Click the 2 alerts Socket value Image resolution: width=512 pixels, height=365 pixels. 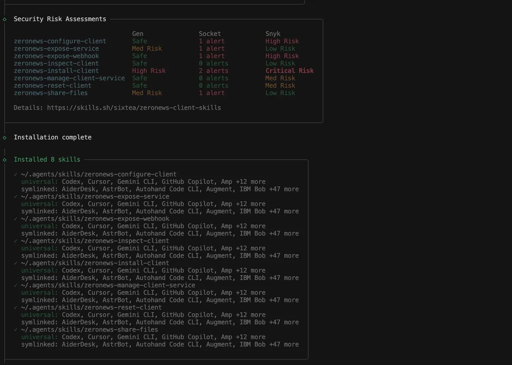point(214,71)
